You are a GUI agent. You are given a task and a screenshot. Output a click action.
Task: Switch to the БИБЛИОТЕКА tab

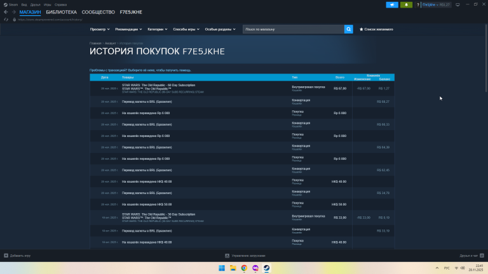point(61,12)
